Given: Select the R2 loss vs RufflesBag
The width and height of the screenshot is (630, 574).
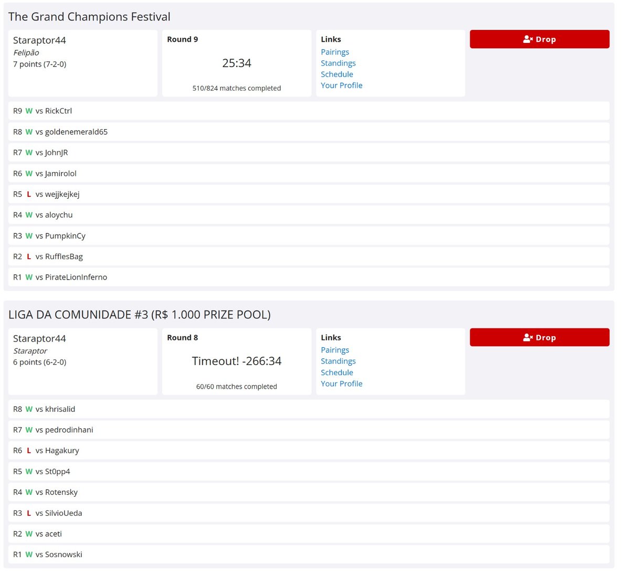Looking at the screenshot, I should coord(309,257).
